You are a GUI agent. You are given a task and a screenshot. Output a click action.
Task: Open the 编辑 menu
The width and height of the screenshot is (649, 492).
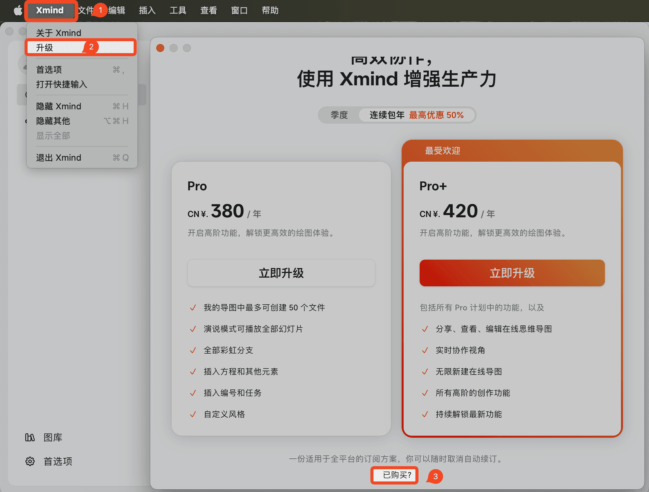point(117,10)
